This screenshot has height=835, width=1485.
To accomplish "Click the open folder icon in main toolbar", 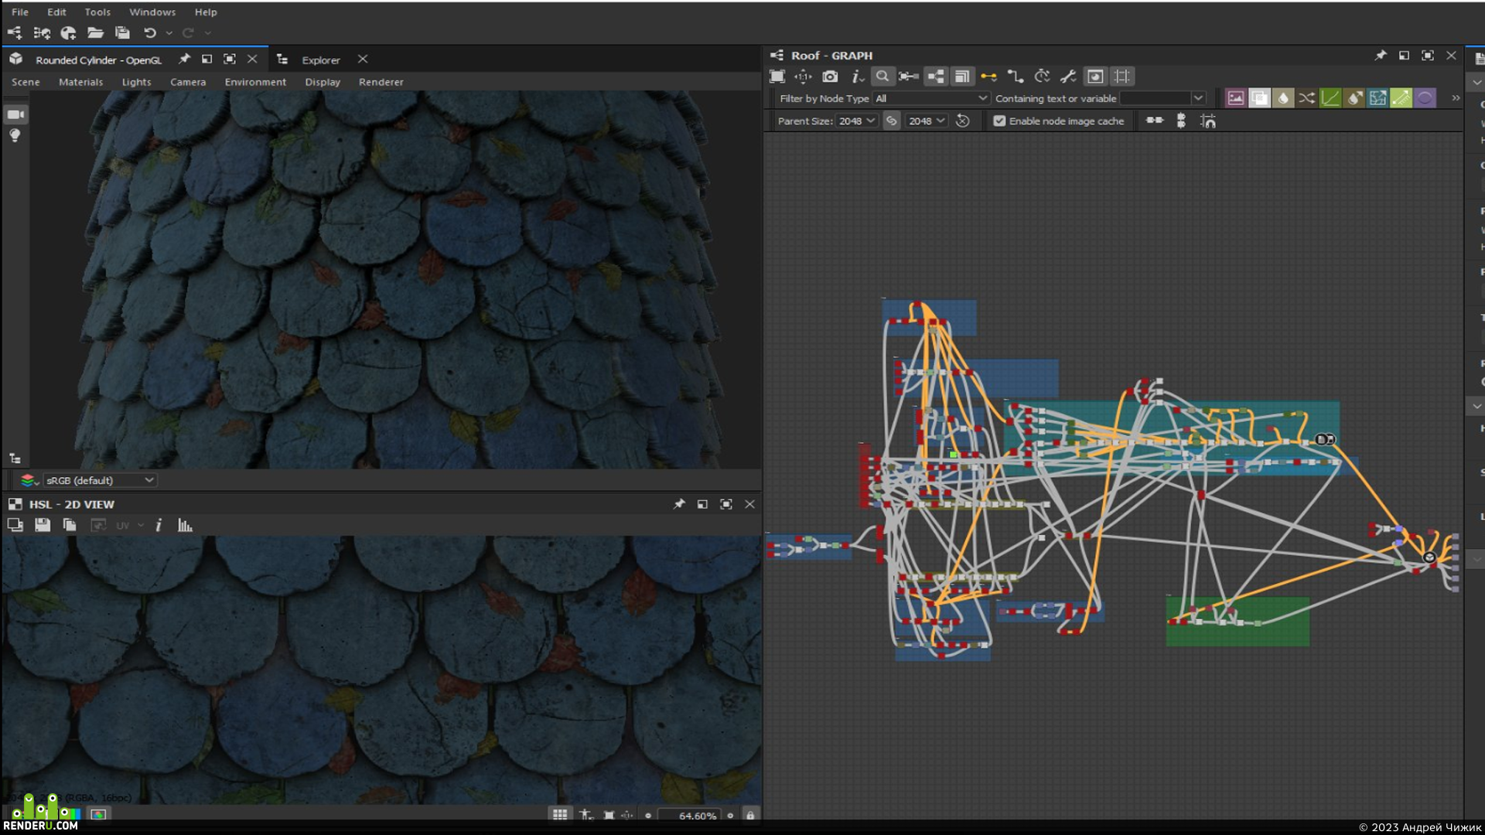I will 95,32.
